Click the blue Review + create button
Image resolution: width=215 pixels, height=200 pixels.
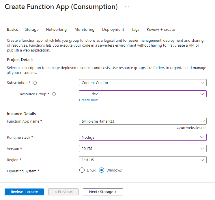(24, 192)
